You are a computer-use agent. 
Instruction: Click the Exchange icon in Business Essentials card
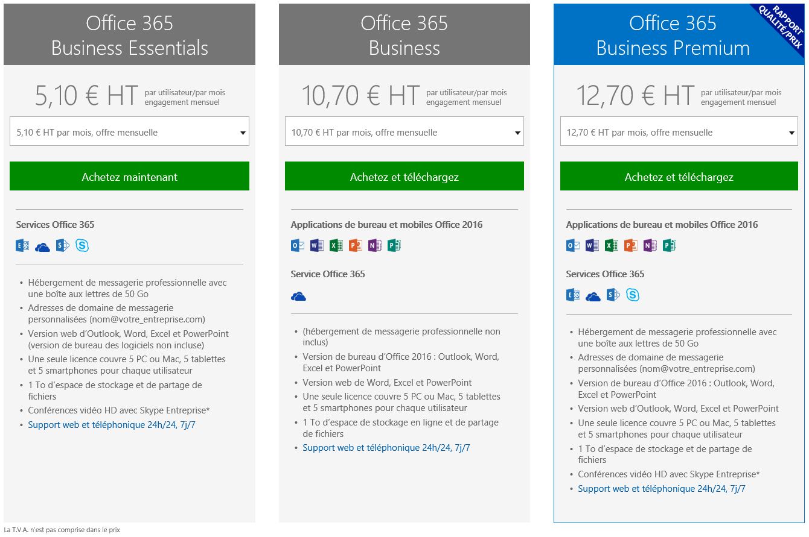22,245
